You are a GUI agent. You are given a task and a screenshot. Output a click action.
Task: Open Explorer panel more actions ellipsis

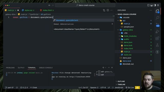(151, 10)
